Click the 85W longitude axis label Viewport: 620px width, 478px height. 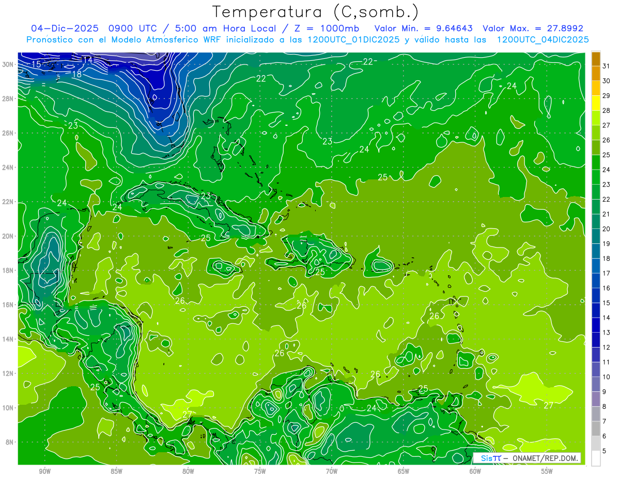pos(116,471)
